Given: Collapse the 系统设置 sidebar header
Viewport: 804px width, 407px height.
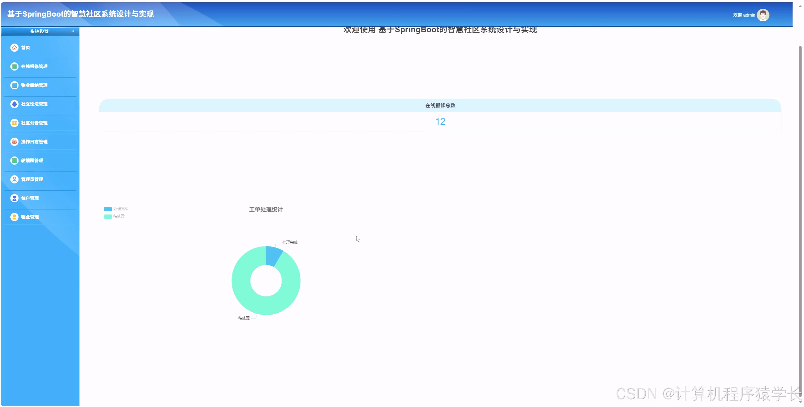Looking at the screenshot, I should coord(40,31).
